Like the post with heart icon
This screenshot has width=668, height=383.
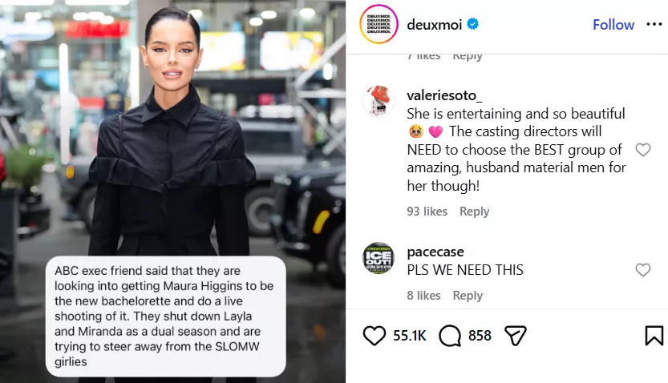[374, 336]
